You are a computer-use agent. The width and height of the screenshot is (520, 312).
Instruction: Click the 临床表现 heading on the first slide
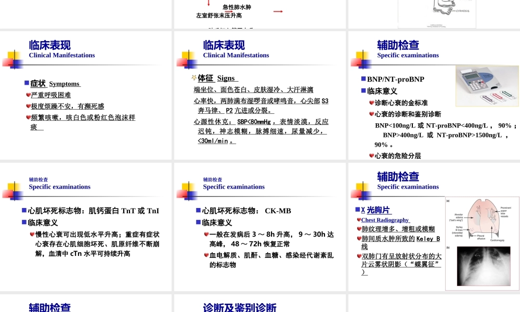tap(49, 45)
